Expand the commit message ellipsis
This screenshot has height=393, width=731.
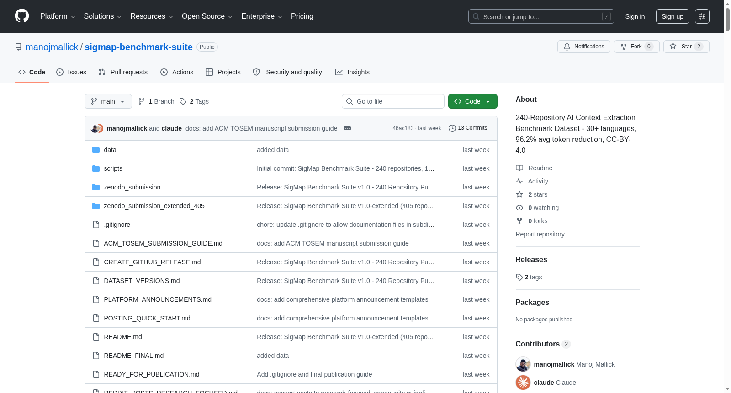coord(347,128)
